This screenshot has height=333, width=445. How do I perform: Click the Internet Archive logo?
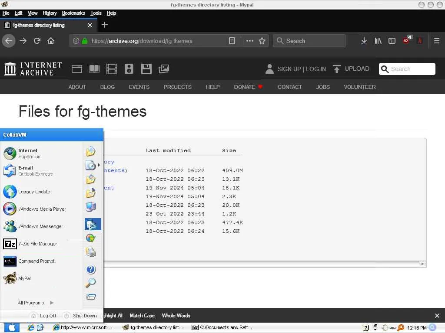[33, 69]
